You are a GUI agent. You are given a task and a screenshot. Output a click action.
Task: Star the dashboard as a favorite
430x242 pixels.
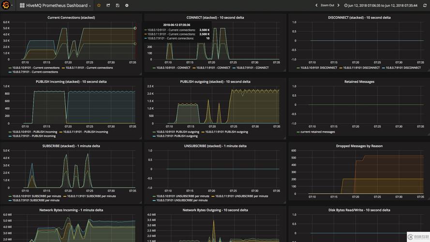[x=99, y=5]
